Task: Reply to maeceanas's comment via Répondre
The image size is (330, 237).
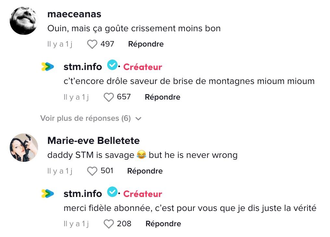Action: point(146,44)
